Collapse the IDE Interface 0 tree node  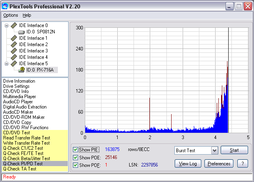[x=6, y=25]
